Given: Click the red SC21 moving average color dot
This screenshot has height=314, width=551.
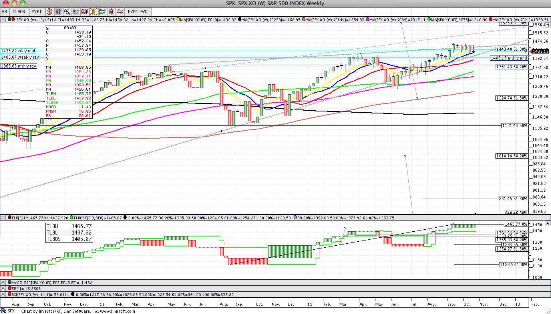Looking at the screenshot, I should point(490,20).
